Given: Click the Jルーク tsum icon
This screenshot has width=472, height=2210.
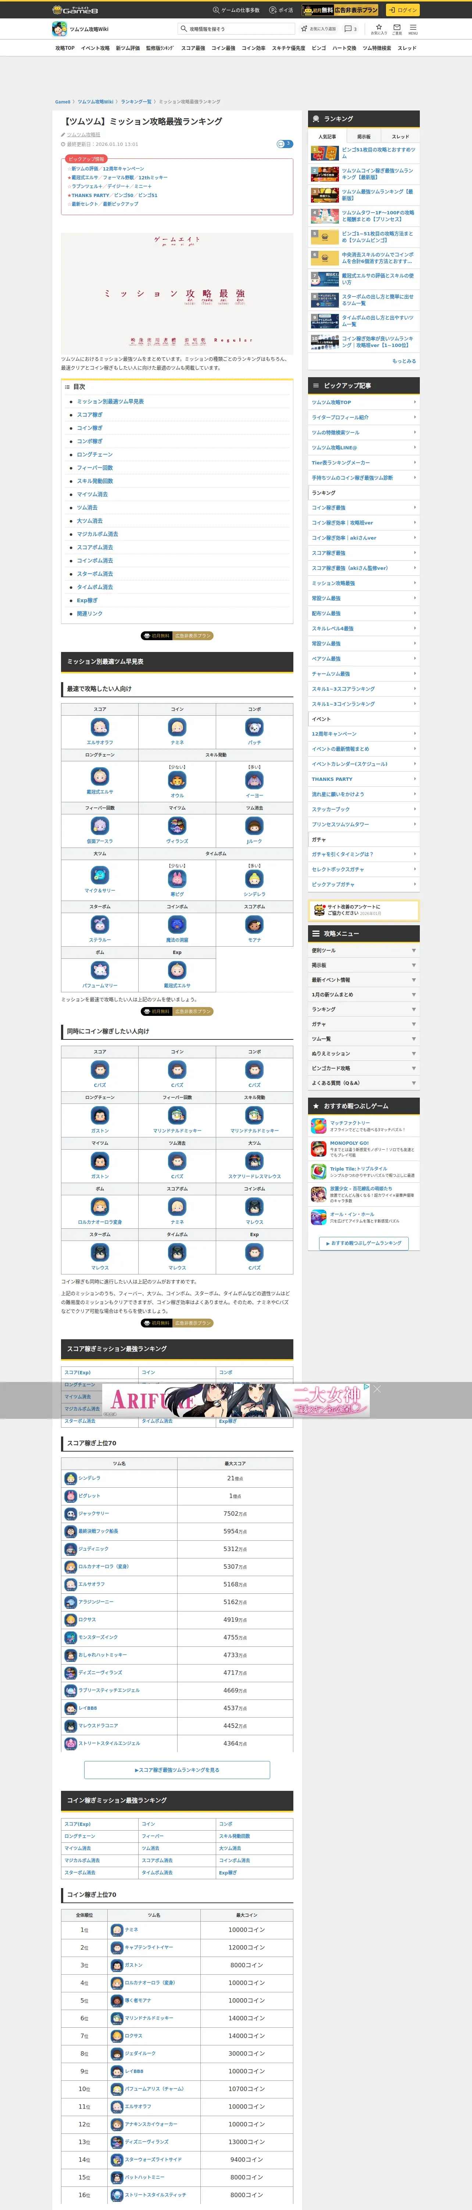Looking at the screenshot, I should [254, 825].
